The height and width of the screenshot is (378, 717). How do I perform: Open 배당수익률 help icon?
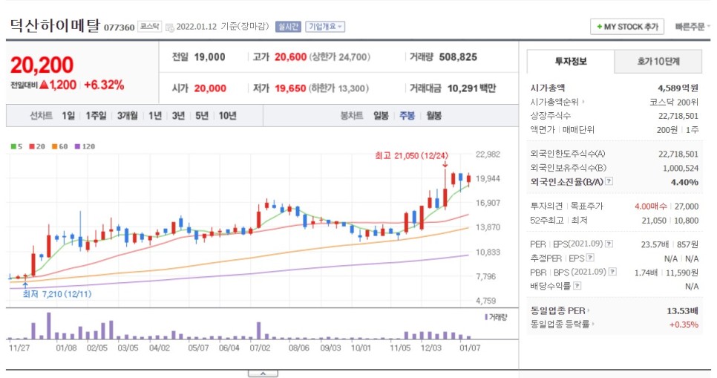tap(577, 286)
